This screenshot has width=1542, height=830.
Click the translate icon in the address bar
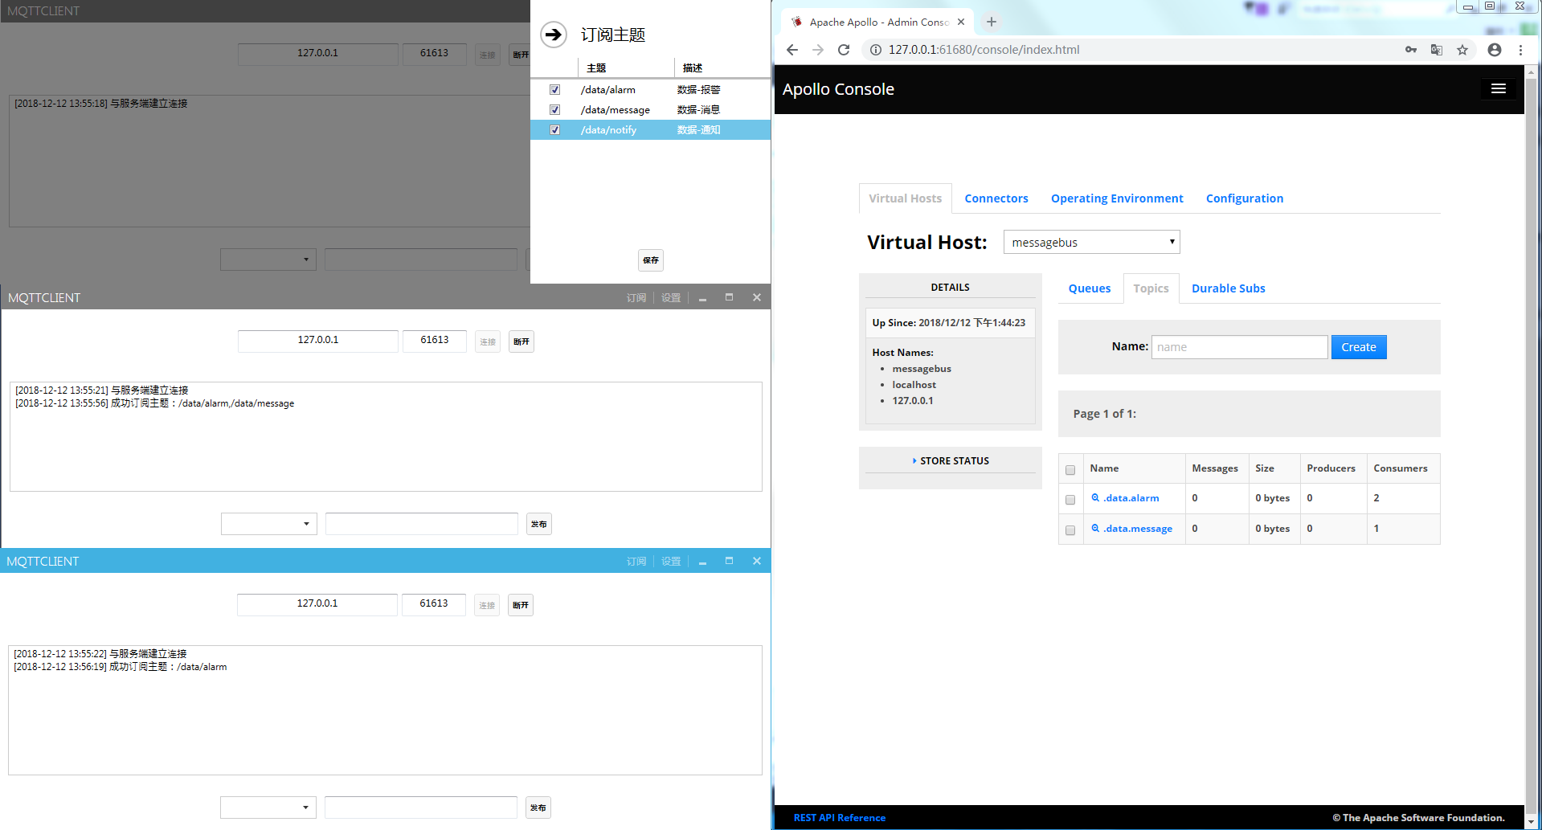[1436, 49]
